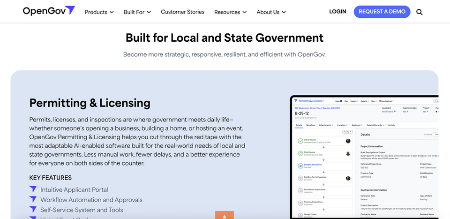The height and width of the screenshot is (219, 450).
Task: Click the Contractor Information heading in mockup
Action: pos(374,190)
